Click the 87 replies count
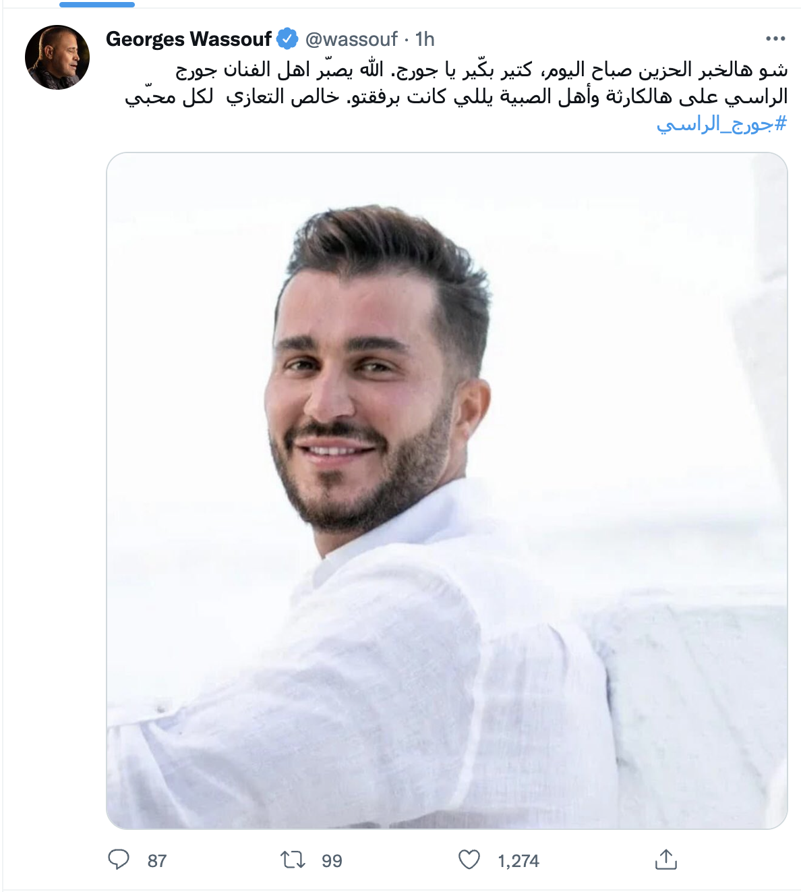The image size is (801, 892). (x=157, y=861)
